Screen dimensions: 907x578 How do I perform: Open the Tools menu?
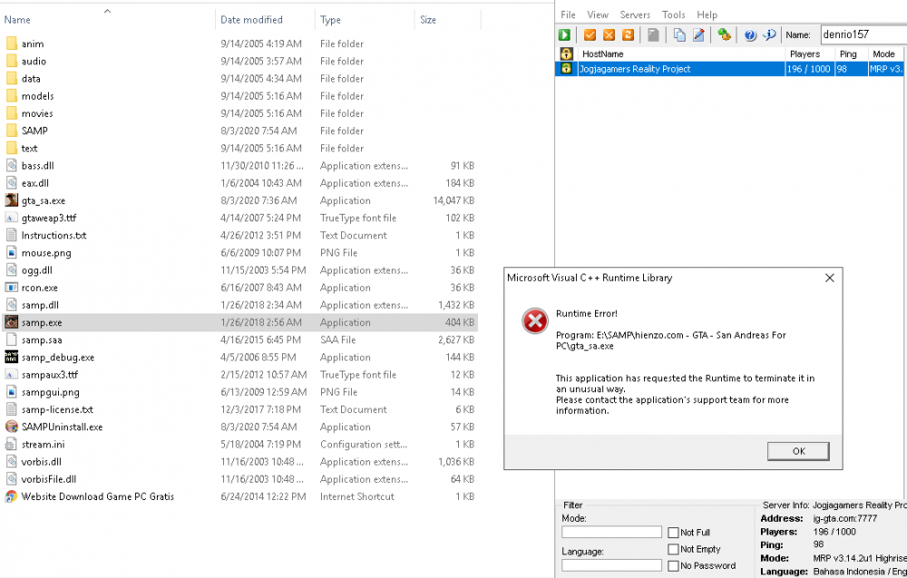point(674,15)
